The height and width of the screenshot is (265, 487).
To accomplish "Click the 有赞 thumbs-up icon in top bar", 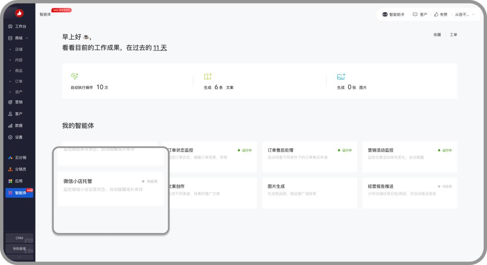I will [436, 14].
